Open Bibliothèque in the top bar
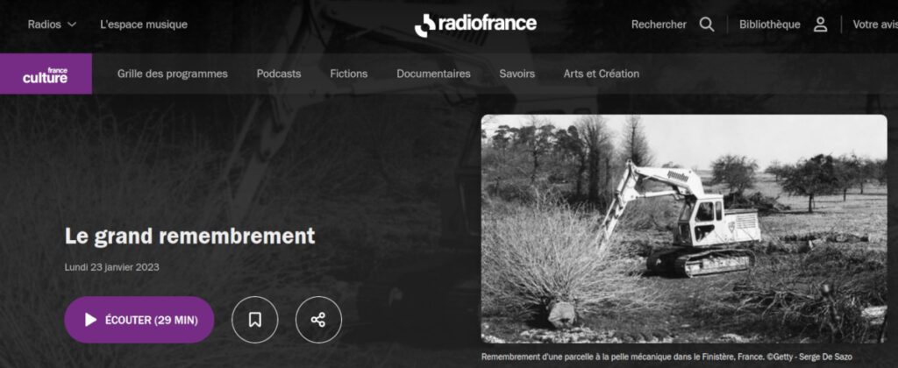This screenshot has height=368, width=898. click(770, 25)
